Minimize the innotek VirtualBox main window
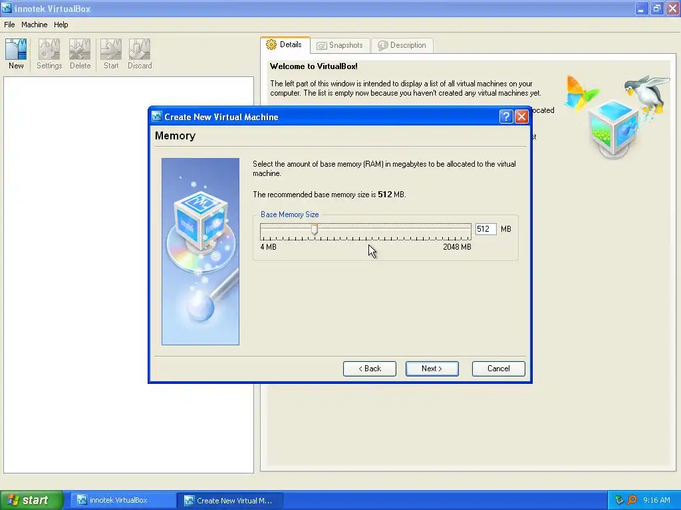 [641, 8]
